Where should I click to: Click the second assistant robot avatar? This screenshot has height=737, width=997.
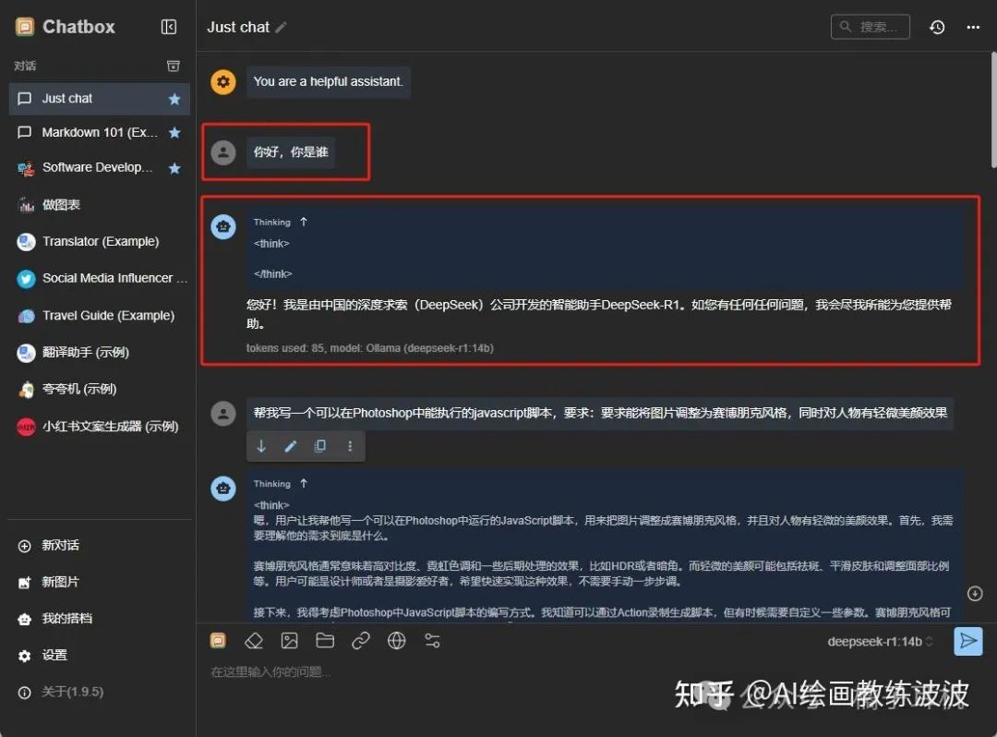click(223, 489)
